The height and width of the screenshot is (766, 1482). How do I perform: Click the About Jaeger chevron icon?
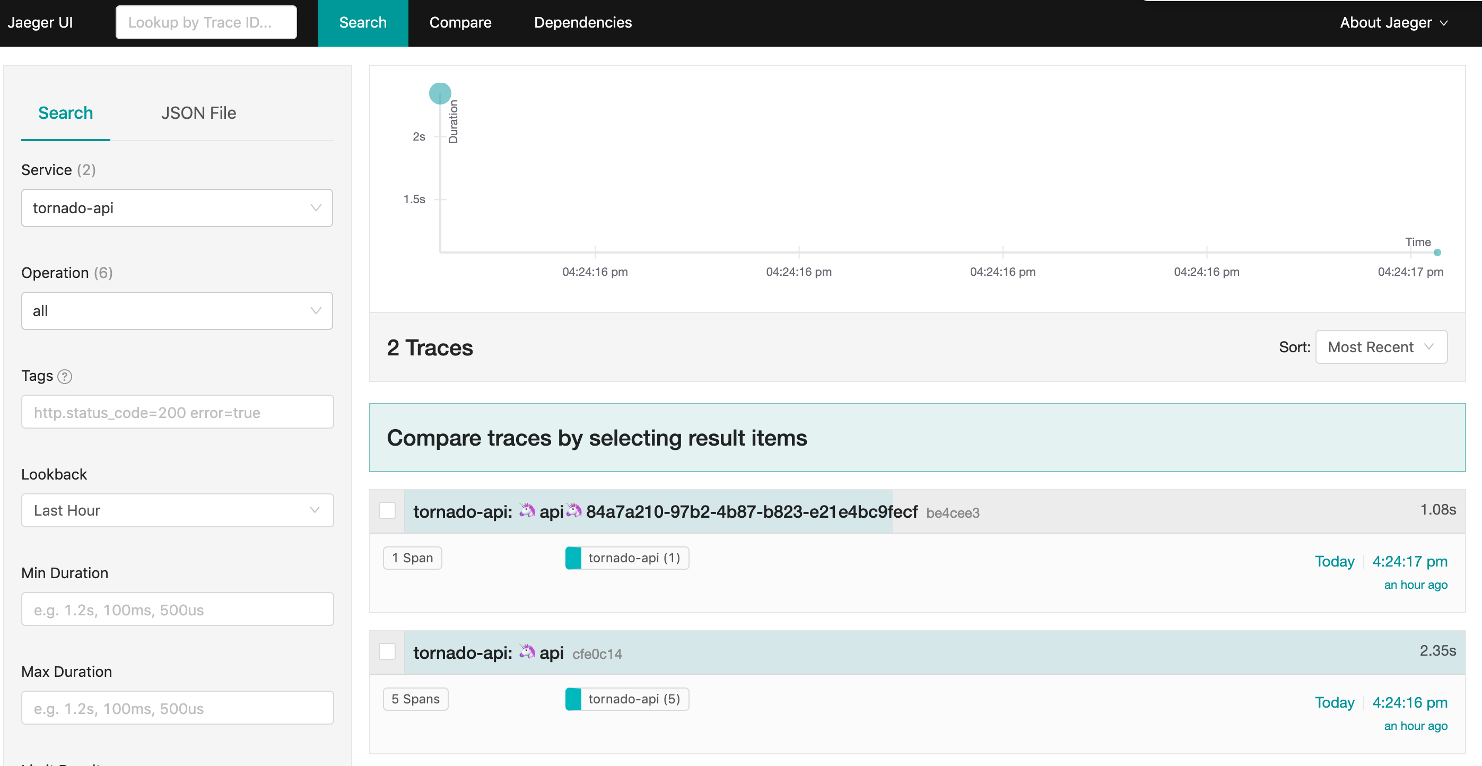[x=1443, y=23]
